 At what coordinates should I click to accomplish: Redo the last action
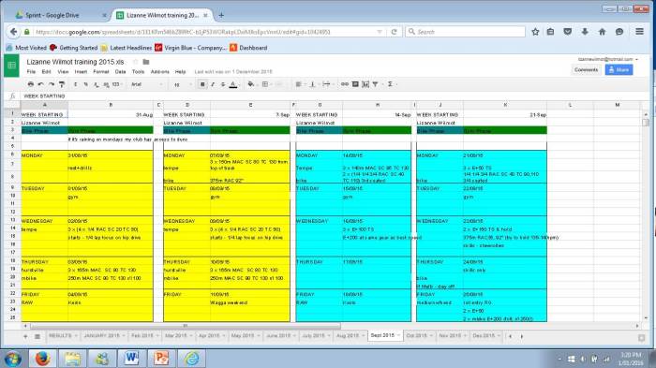tap(51, 84)
